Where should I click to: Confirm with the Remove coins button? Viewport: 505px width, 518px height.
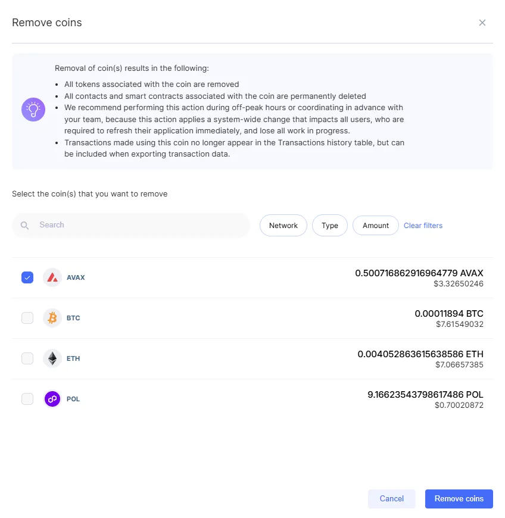tap(459, 498)
